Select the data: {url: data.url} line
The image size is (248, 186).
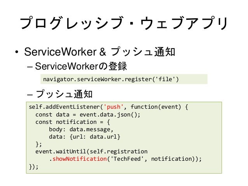85,137
